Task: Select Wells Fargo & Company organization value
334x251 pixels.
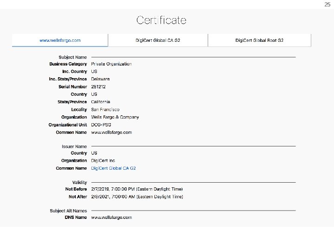Action: point(115,117)
